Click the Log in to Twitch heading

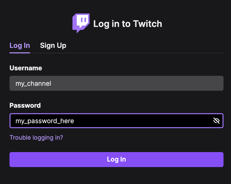127,24
